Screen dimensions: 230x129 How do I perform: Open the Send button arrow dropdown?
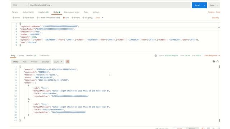(204, 5)
